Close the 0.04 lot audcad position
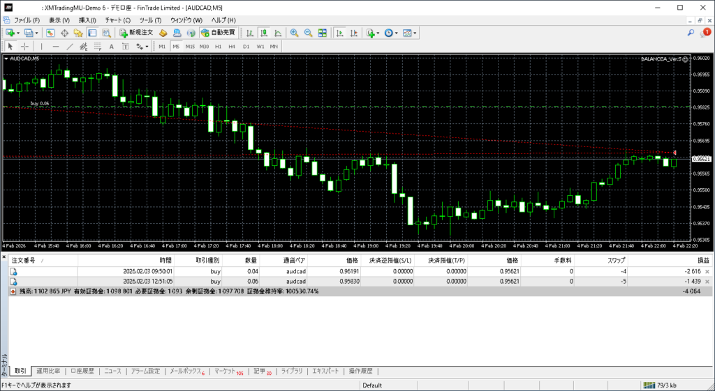Screen dimensions: 715x391 click(707, 270)
